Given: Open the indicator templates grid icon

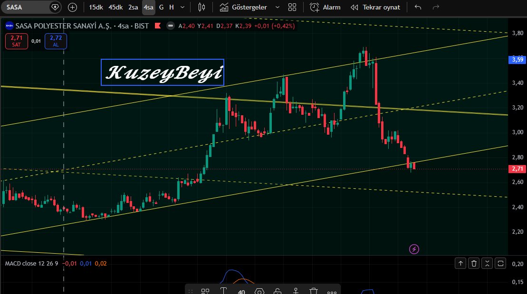Looking at the screenshot, I should (292, 7).
